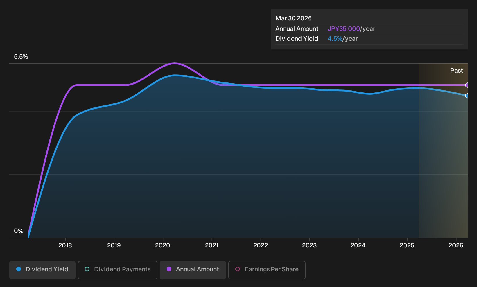477x287 pixels.
Task: Click the 2018 x-axis label
Action: pyautogui.click(x=65, y=245)
